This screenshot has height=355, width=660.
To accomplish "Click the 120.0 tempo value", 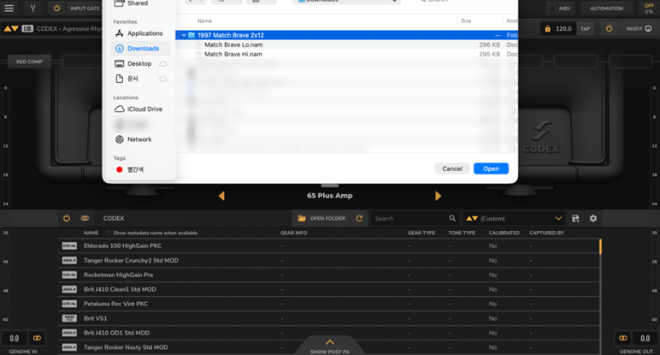I will [x=563, y=28].
